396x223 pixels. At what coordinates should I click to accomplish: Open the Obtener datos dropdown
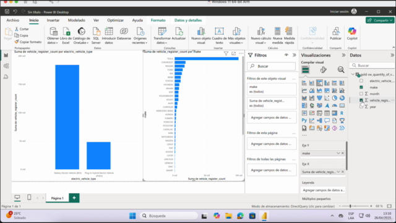(53, 36)
